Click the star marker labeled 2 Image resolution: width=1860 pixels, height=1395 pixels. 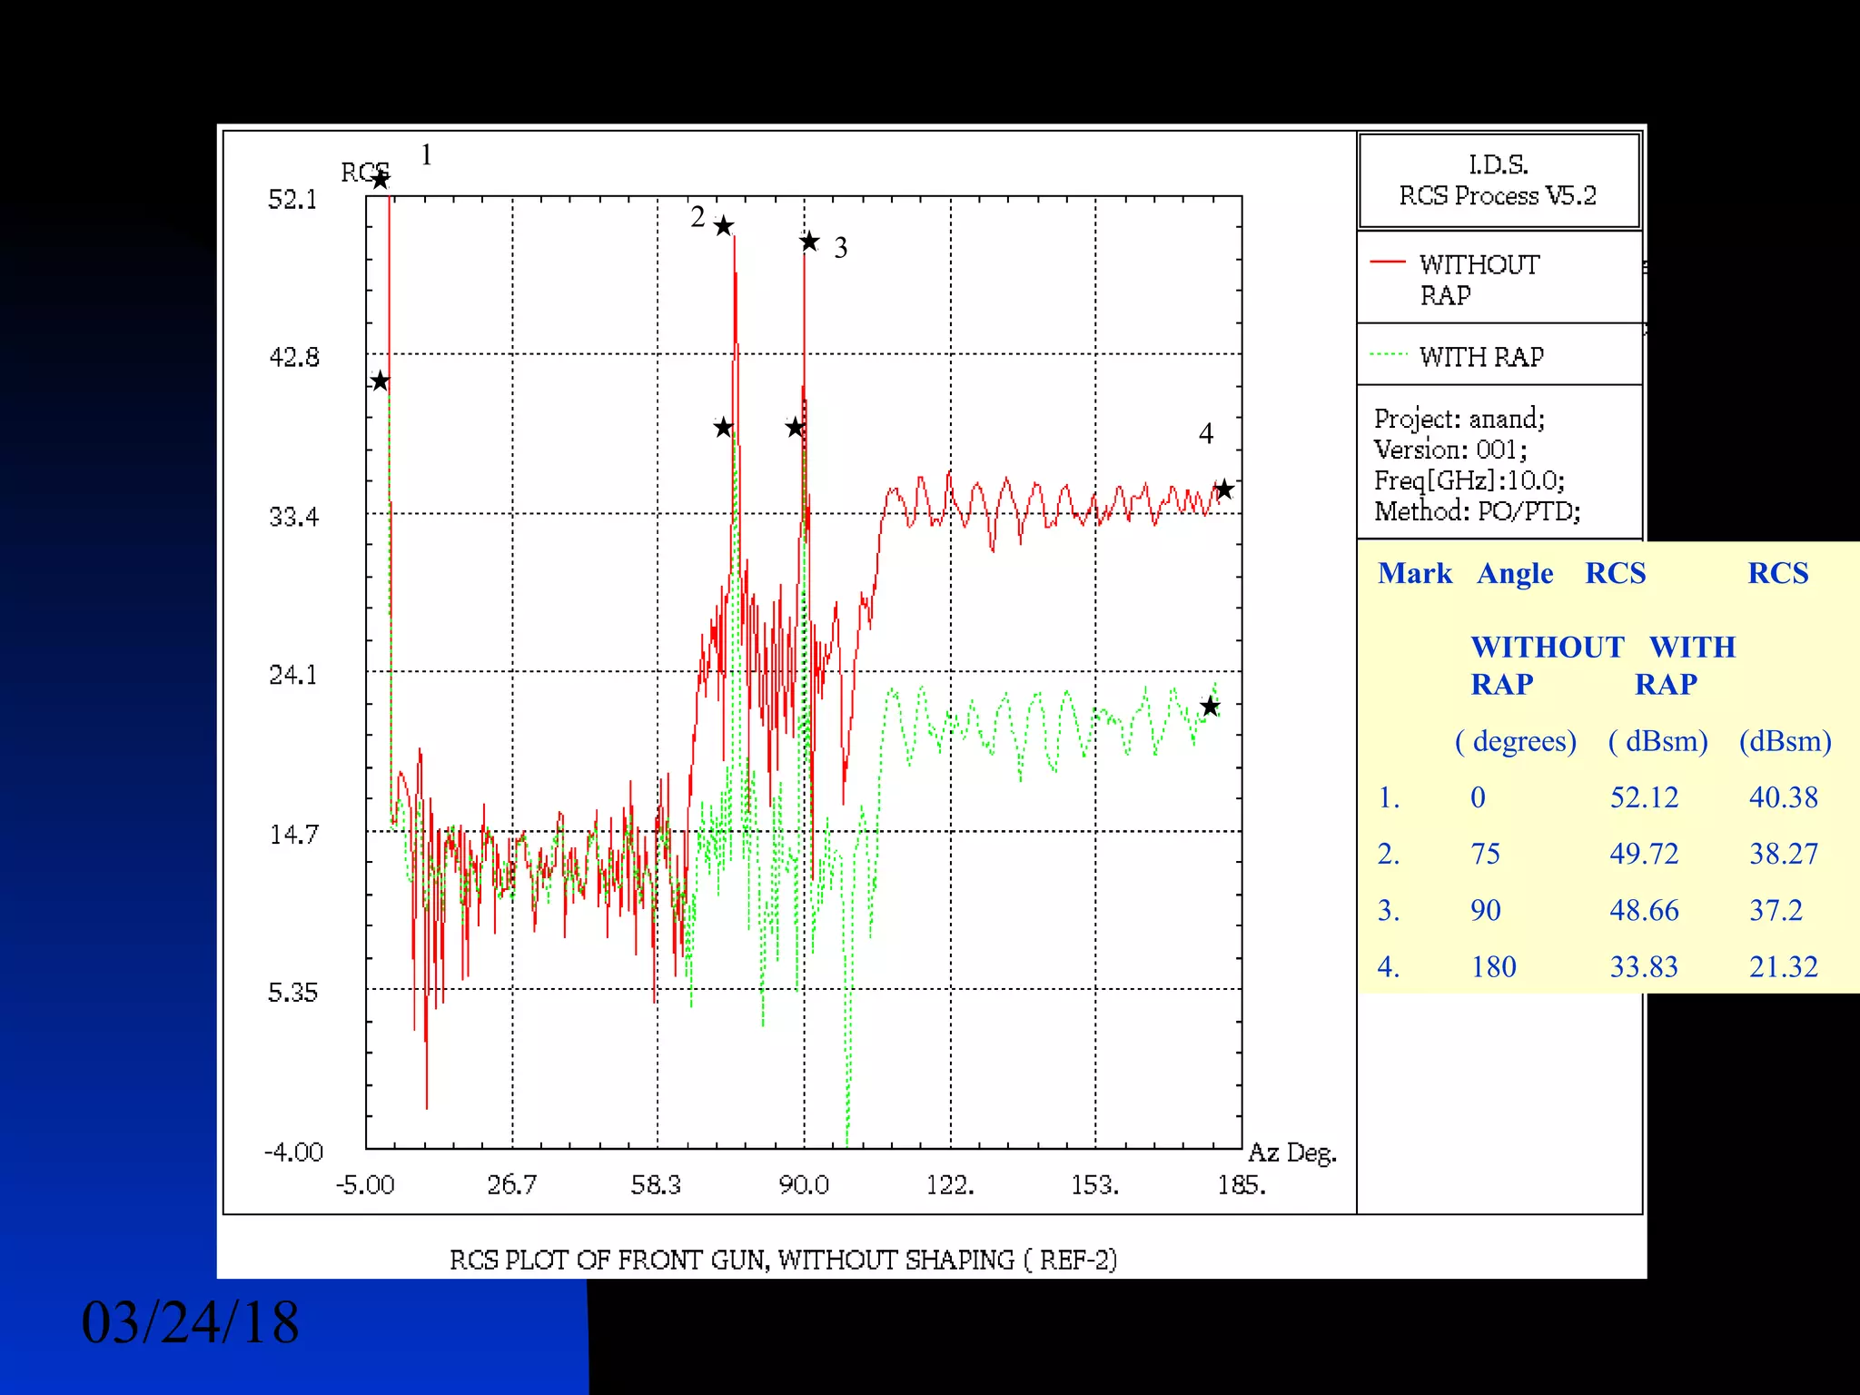pyautogui.click(x=723, y=226)
